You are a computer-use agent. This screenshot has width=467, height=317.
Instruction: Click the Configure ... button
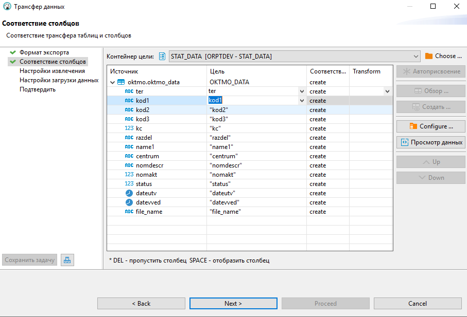(x=430, y=126)
